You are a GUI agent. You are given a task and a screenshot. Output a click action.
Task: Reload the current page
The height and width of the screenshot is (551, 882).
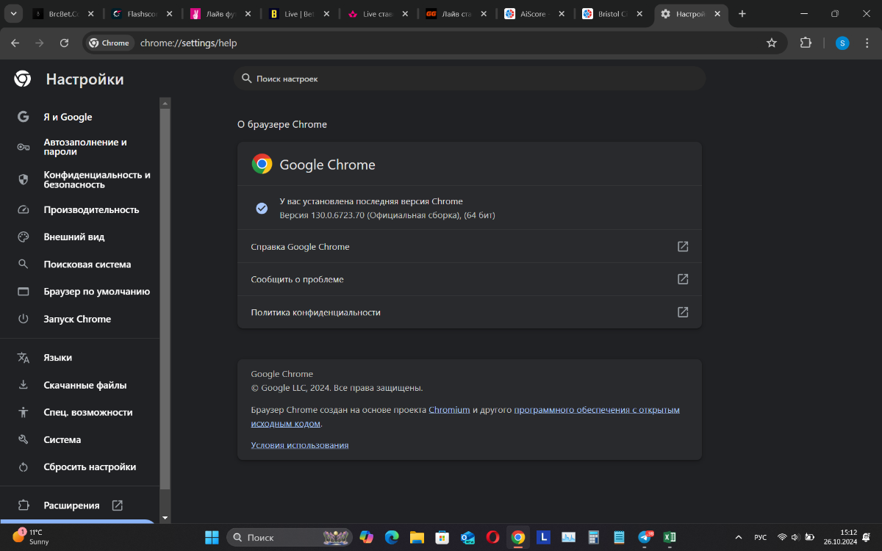(x=64, y=43)
